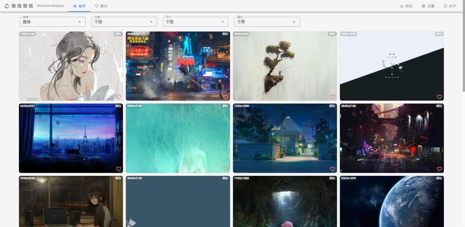
Task: Open the Earth from space thumbnail
Action: [392, 202]
